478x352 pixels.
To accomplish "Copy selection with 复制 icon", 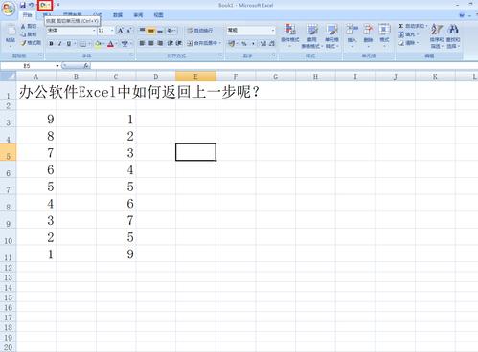I will [29, 34].
